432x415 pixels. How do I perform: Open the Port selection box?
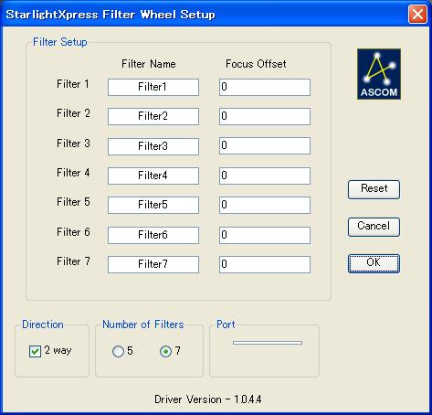[268, 343]
